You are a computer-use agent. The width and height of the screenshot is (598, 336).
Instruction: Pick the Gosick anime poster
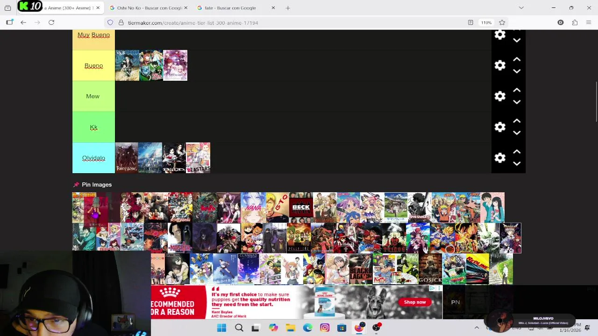[430, 269]
